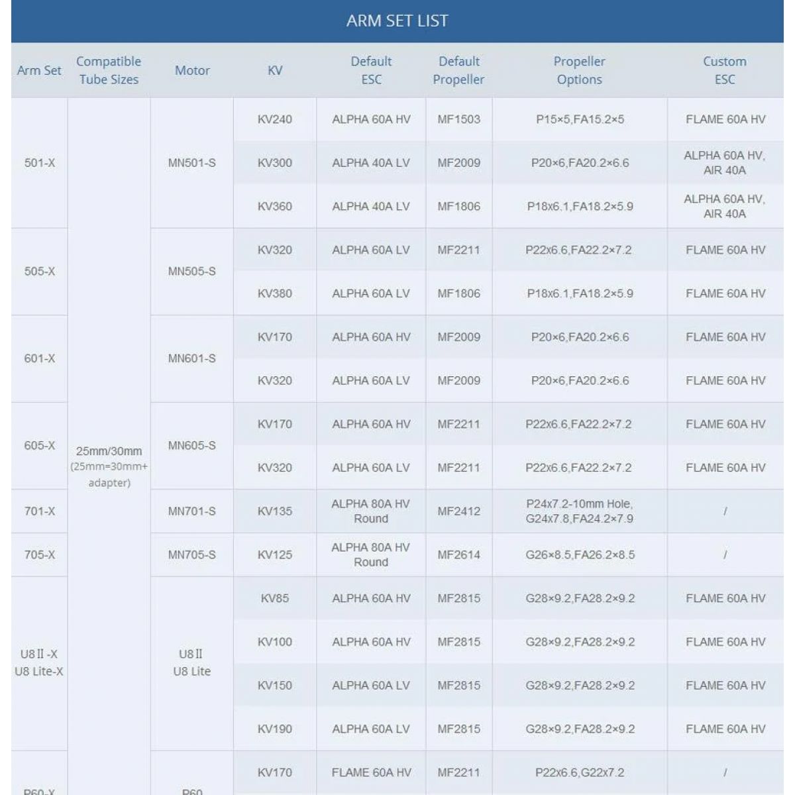Select the 705-X arm set cell
This screenshot has width=795, height=795.
[39, 555]
